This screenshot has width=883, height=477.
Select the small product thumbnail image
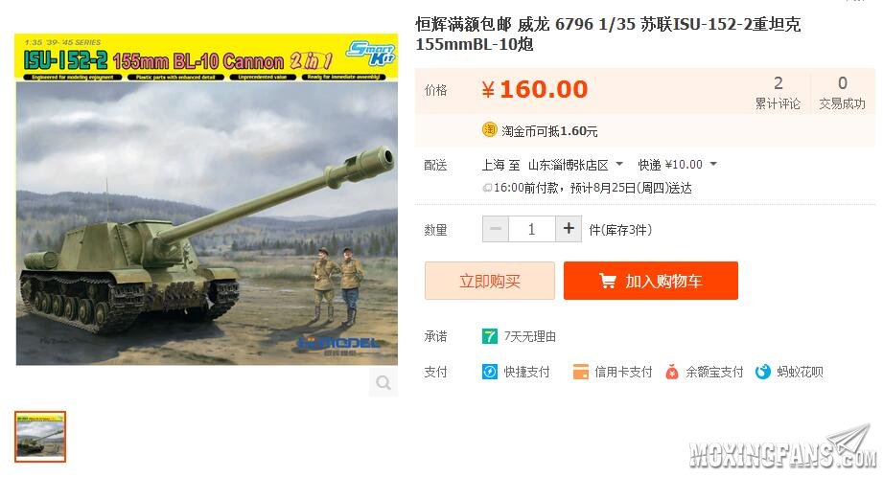(x=40, y=437)
